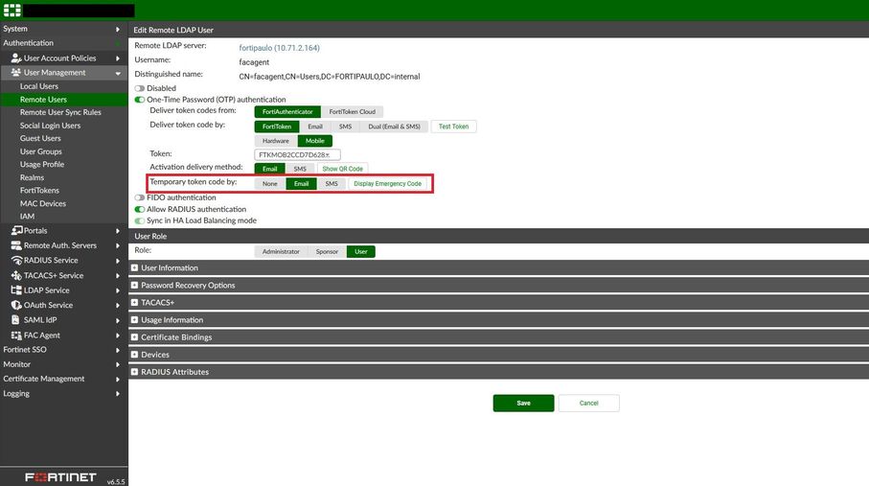Click the User Account Policies icon
The height and width of the screenshot is (486, 869).
(16, 58)
